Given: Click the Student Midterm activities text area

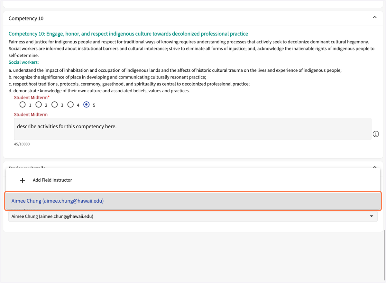Looking at the screenshot, I should click(192, 129).
